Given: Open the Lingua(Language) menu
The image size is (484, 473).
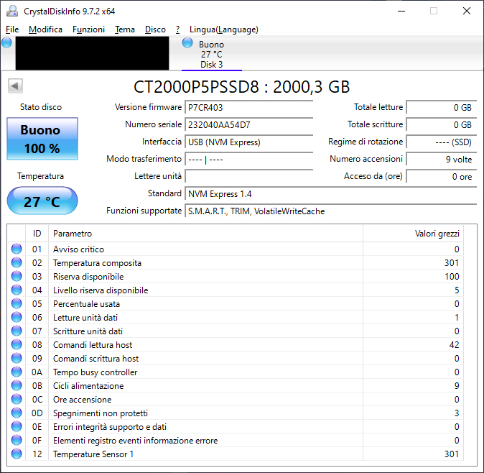Looking at the screenshot, I should pos(224,29).
